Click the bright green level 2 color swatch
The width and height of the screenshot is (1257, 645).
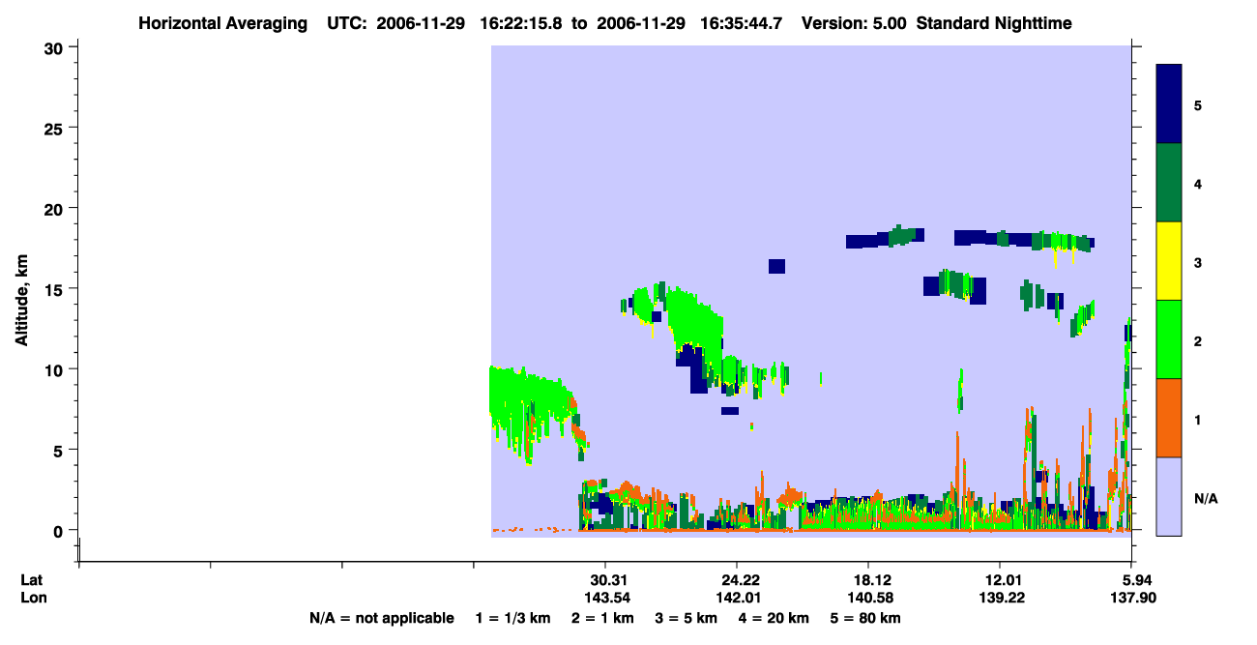[x=1169, y=339]
